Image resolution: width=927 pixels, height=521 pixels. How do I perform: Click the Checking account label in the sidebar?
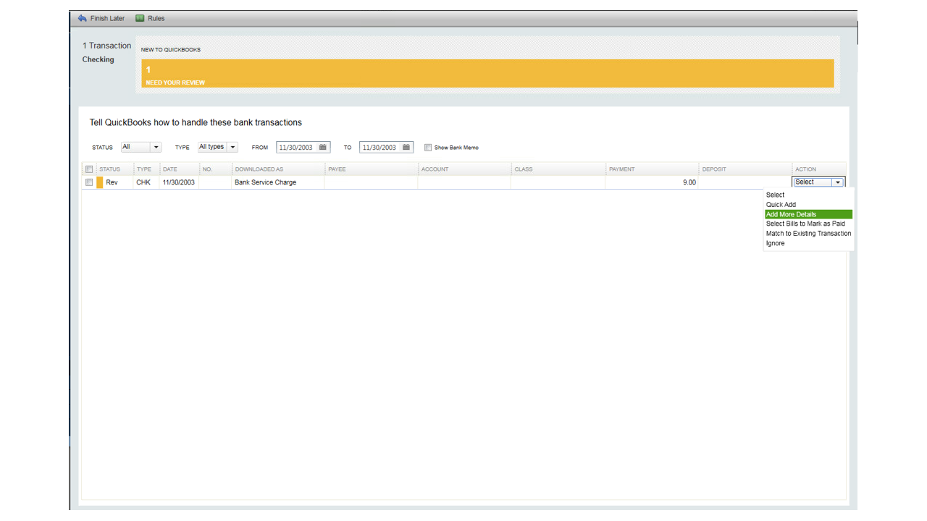tap(98, 59)
